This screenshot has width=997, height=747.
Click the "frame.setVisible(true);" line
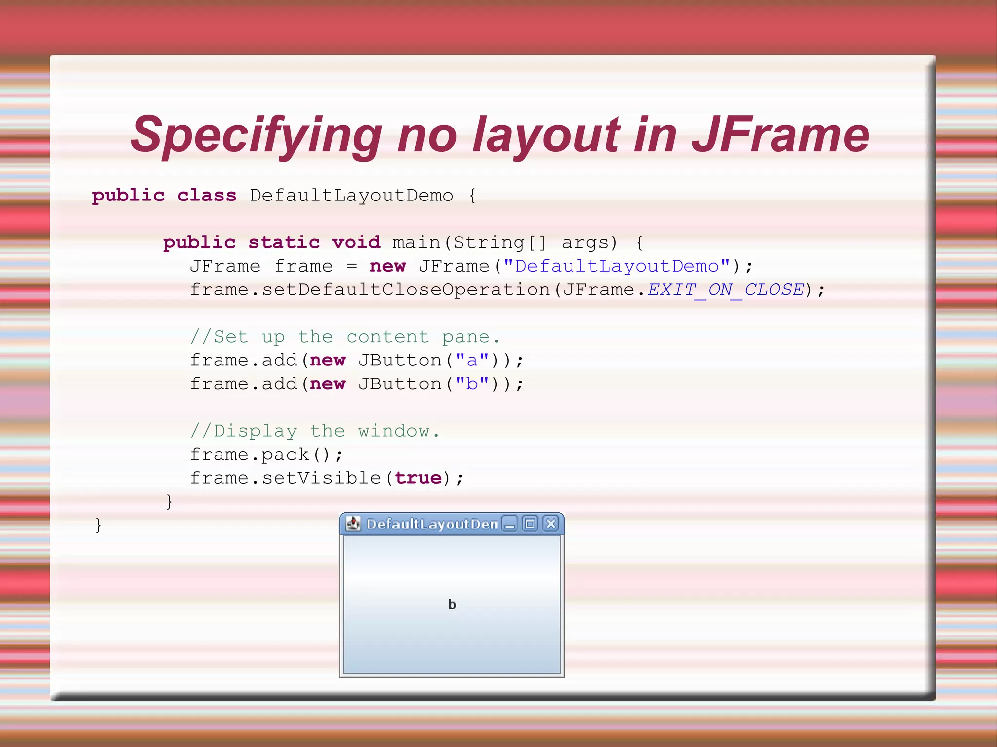tap(327, 478)
